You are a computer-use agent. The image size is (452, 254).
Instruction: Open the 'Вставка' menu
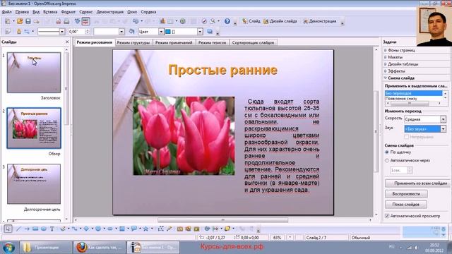[x=50, y=12]
